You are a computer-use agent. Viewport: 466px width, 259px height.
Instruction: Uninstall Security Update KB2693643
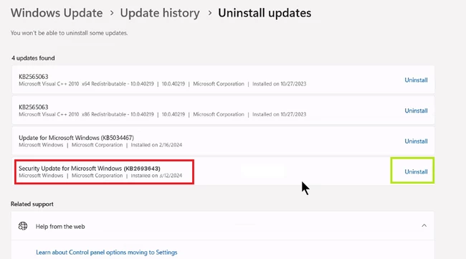click(416, 171)
